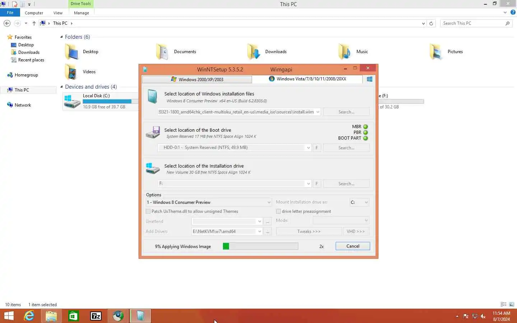Open the Boot drive selection dropdown
The width and height of the screenshot is (517, 323).
pyautogui.click(x=308, y=148)
